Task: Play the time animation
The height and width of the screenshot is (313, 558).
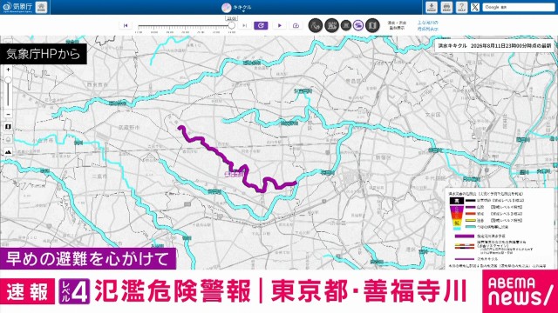Action: (280, 25)
